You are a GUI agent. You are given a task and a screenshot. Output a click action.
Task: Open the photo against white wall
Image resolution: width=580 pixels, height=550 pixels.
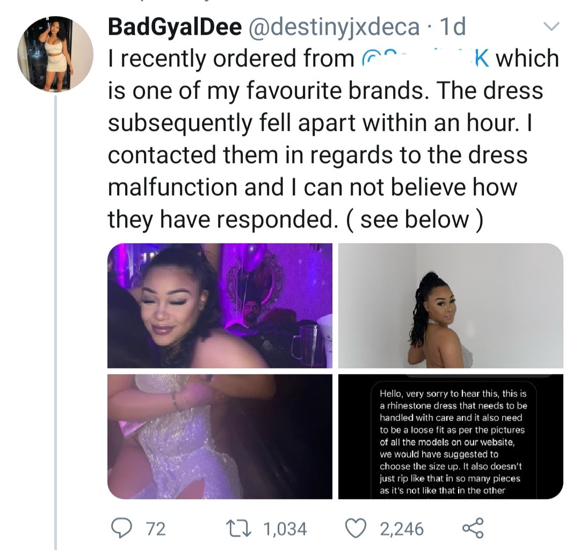pos(451,305)
